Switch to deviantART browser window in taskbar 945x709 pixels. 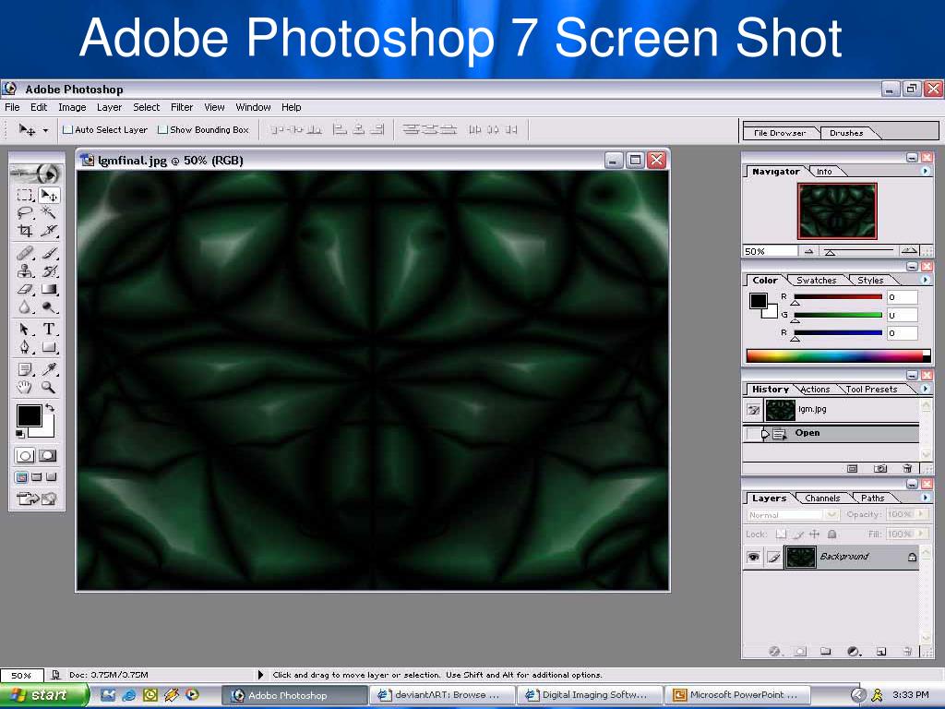coord(441,695)
